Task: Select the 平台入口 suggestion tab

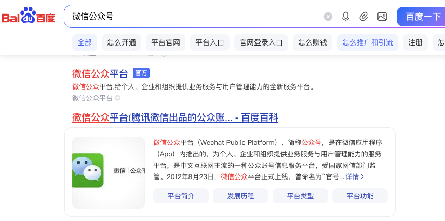Action: coord(210,43)
